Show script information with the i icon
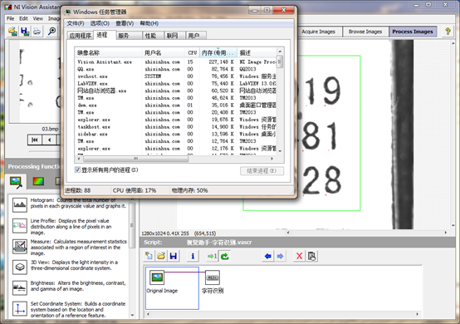 193,256
